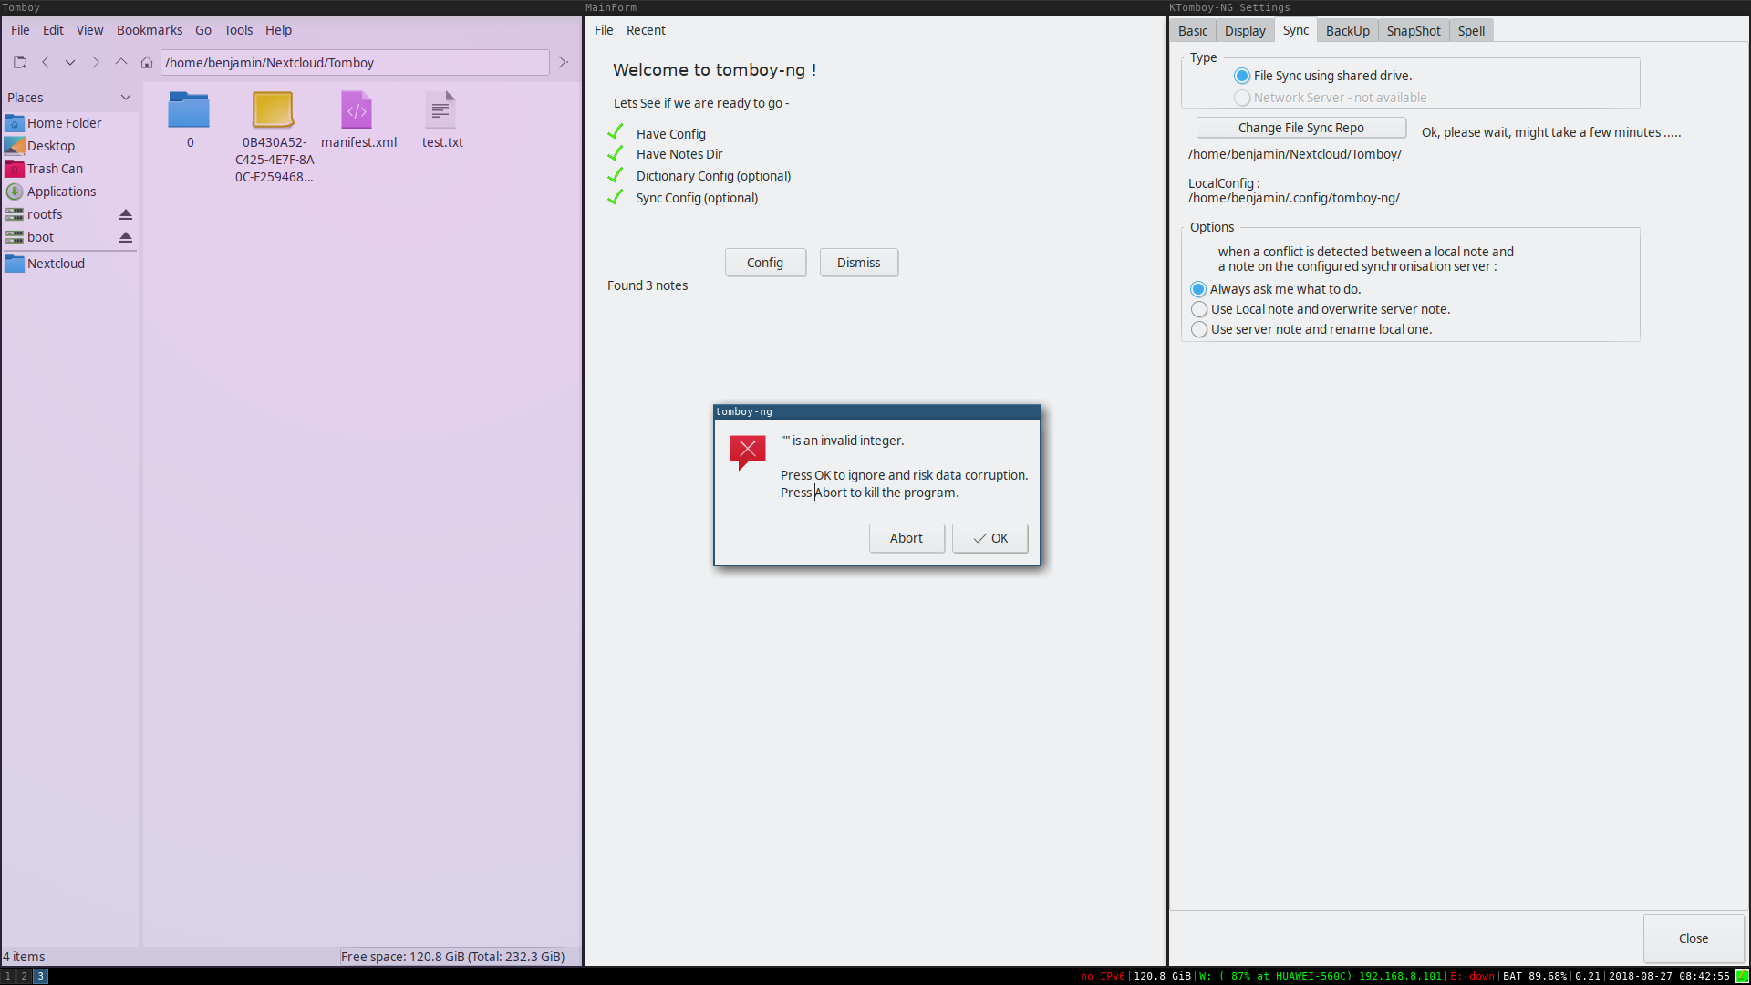Select test.txt file icon
The width and height of the screenshot is (1751, 985).
coord(440,110)
